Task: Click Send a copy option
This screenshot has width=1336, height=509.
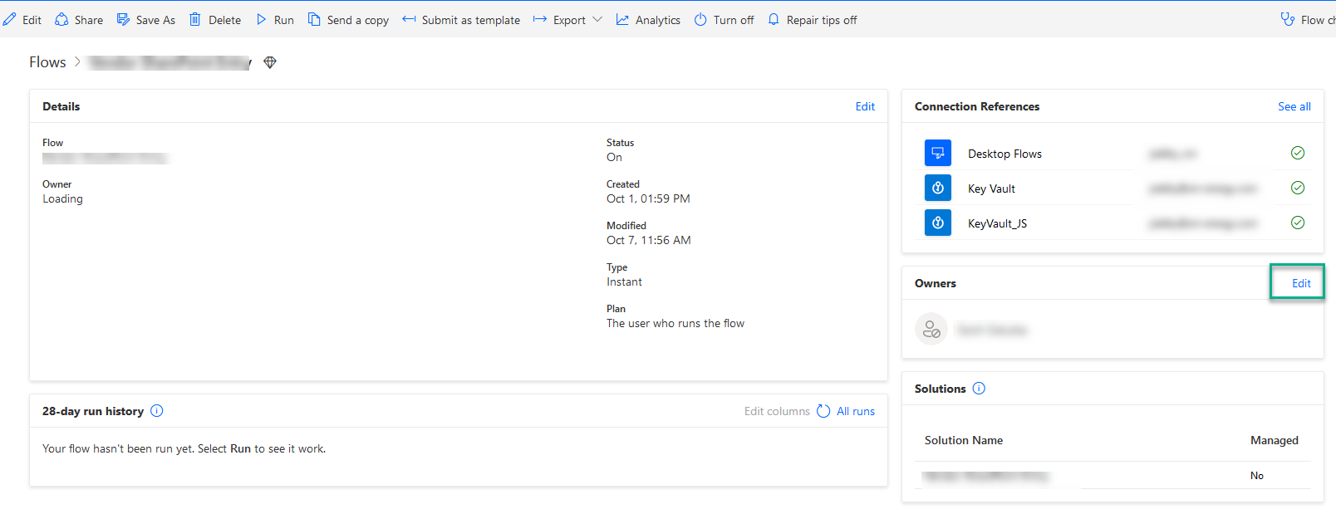Action: tap(348, 20)
